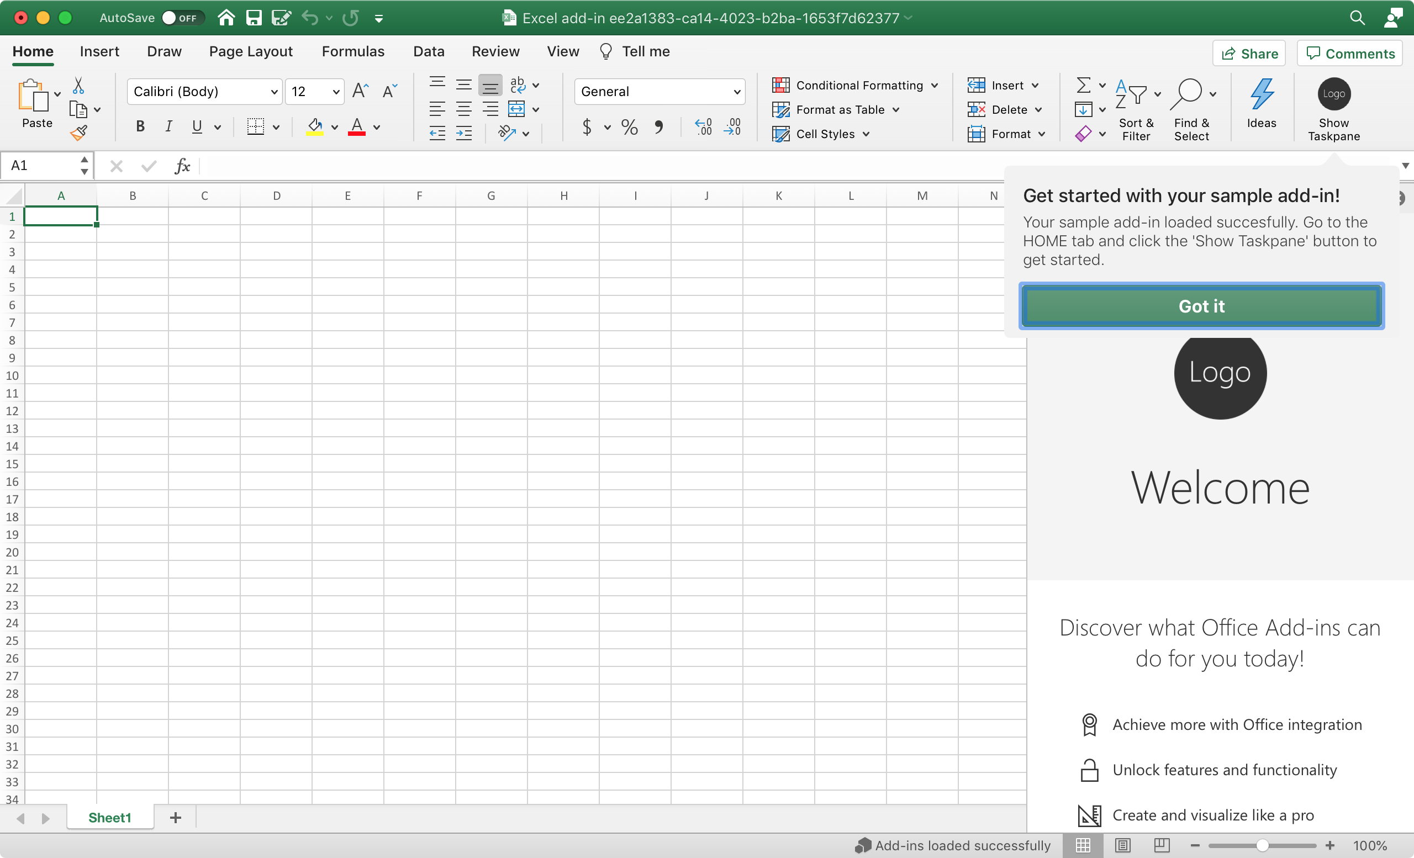Switch to the Formulas ribbon tab
This screenshot has width=1414, height=858.
tap(353, 51)
